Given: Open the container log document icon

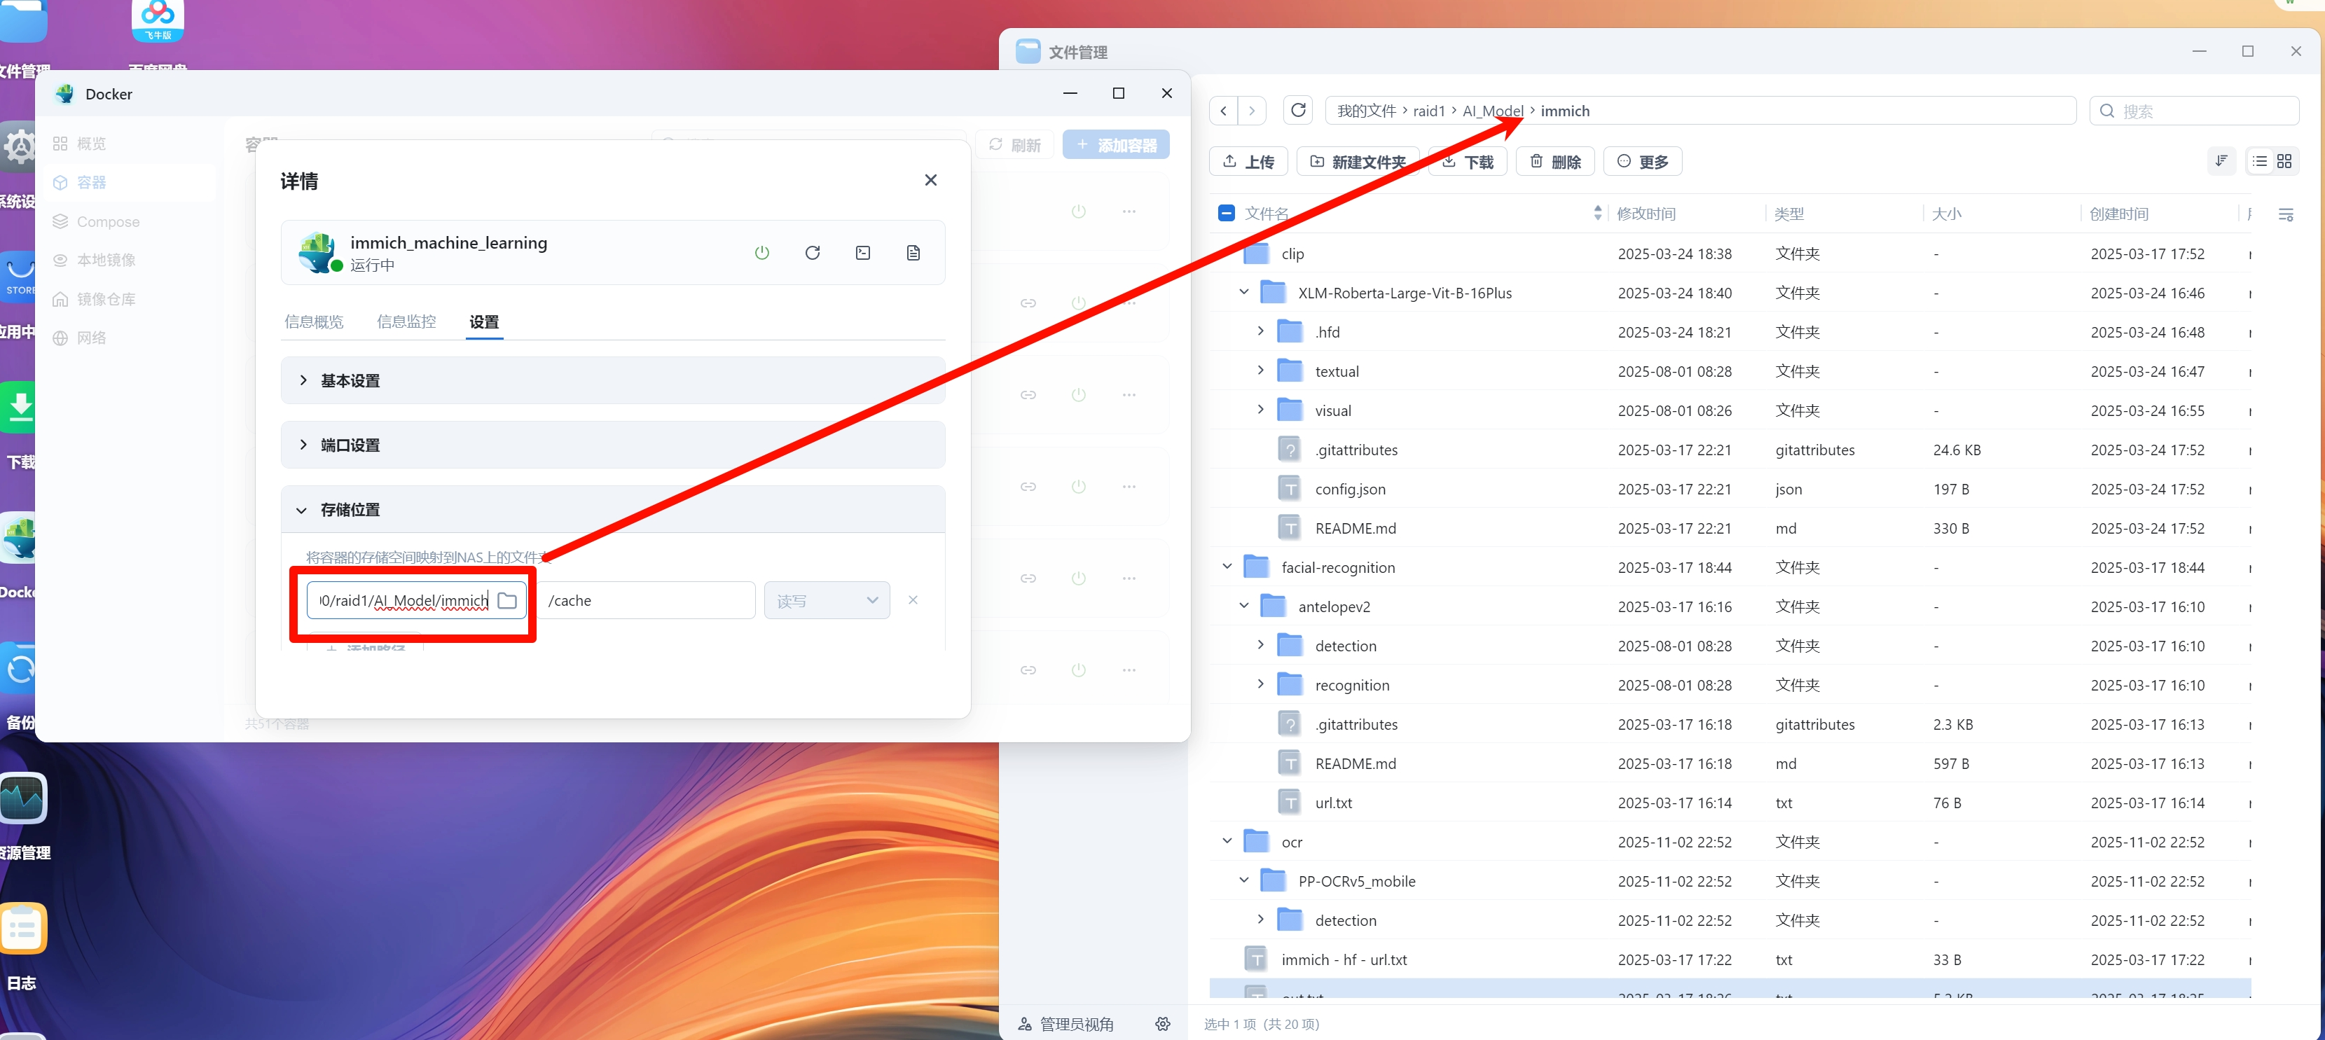Looking at the screenshot, I should click(913, 253).
